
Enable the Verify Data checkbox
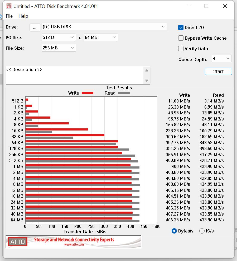pyautogui.click(x=181, y=49)
